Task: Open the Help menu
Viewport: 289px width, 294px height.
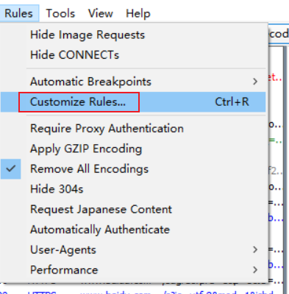Action: point(138,13)
